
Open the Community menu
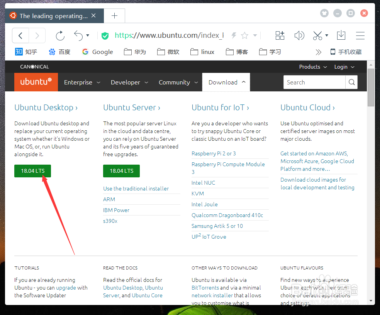[x=178, y=82]
